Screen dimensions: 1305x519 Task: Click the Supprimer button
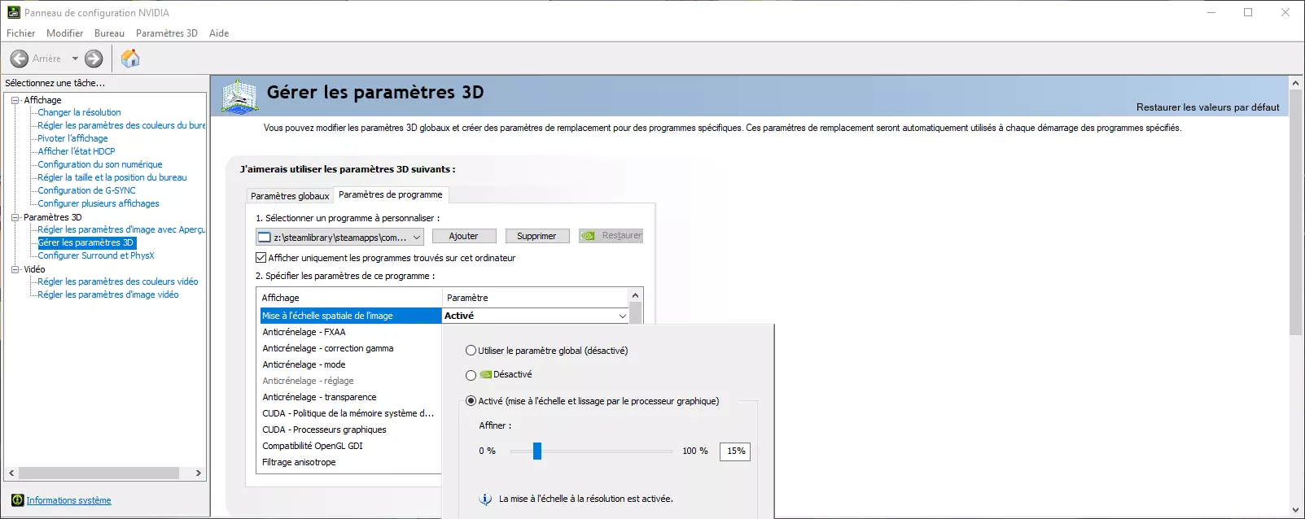pyautogui.click(x=536, y=236)
